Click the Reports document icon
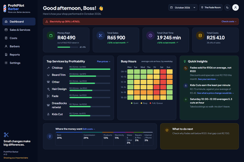Viewport: 244px width, 162px height. coord(6,55)
